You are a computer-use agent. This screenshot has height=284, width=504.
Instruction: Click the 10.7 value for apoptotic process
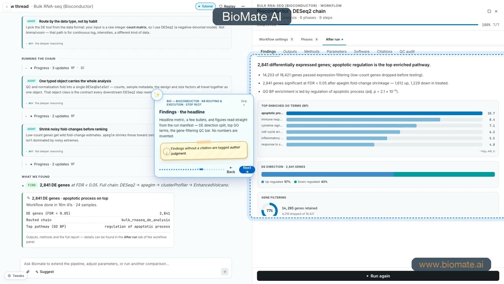coord(491,114)
